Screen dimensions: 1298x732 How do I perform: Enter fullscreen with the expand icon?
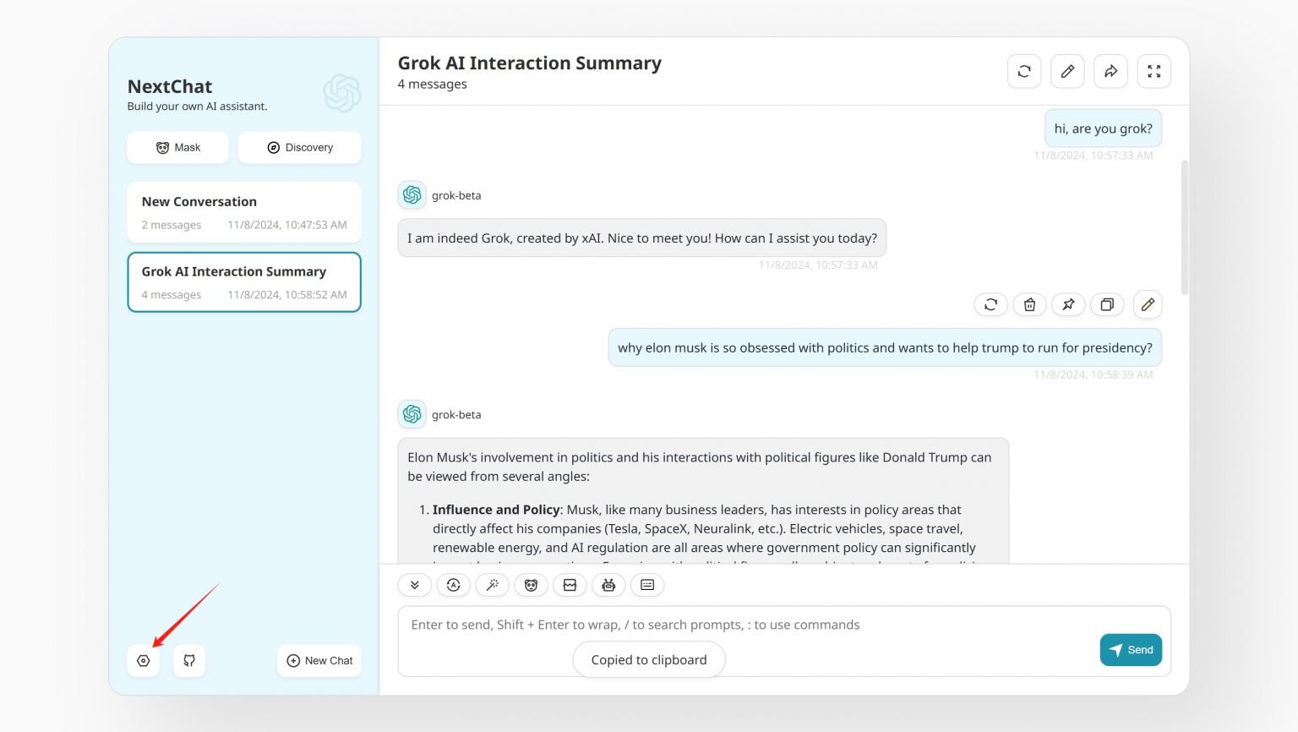1154,71
